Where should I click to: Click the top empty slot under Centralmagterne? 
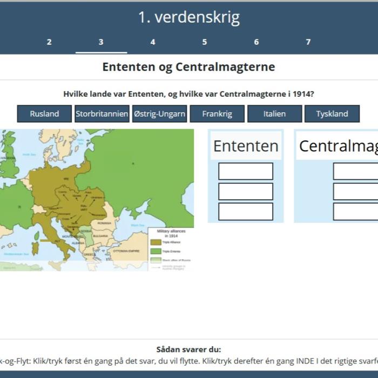(355, 171)
